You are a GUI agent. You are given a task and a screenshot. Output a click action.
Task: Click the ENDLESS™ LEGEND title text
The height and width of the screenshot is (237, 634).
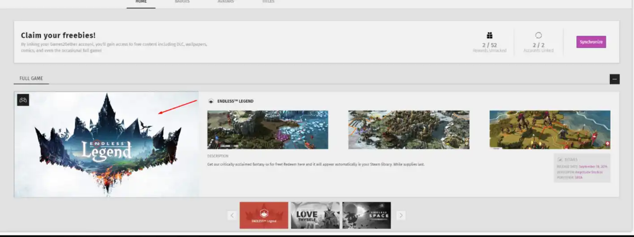pos(235,101)
